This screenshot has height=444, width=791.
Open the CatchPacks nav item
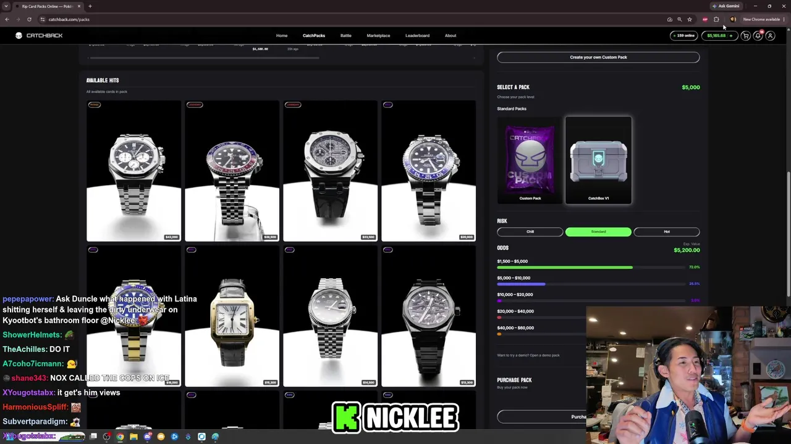(x=314, y=36)
